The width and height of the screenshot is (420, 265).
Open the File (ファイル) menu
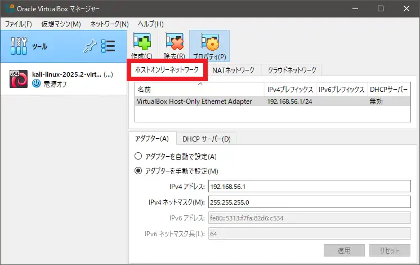tap(18, 24)
